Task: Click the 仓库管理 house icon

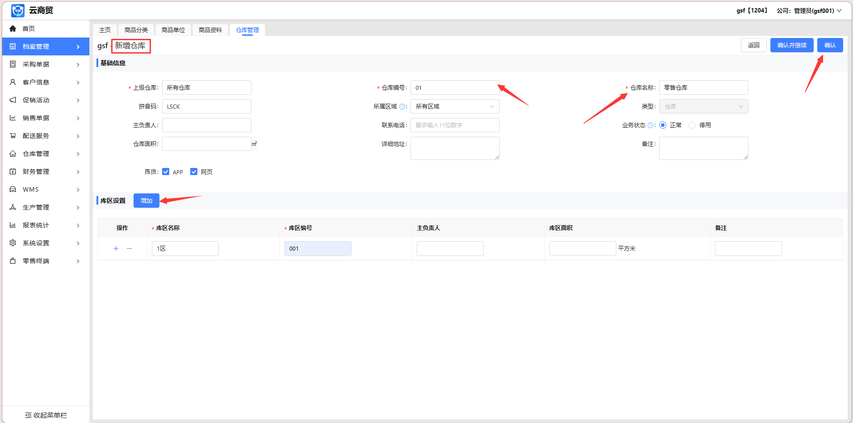Action: click(13, 154)
